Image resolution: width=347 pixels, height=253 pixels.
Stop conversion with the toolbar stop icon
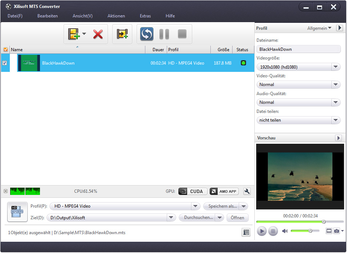pyautogui.click(x=182, y=34)
